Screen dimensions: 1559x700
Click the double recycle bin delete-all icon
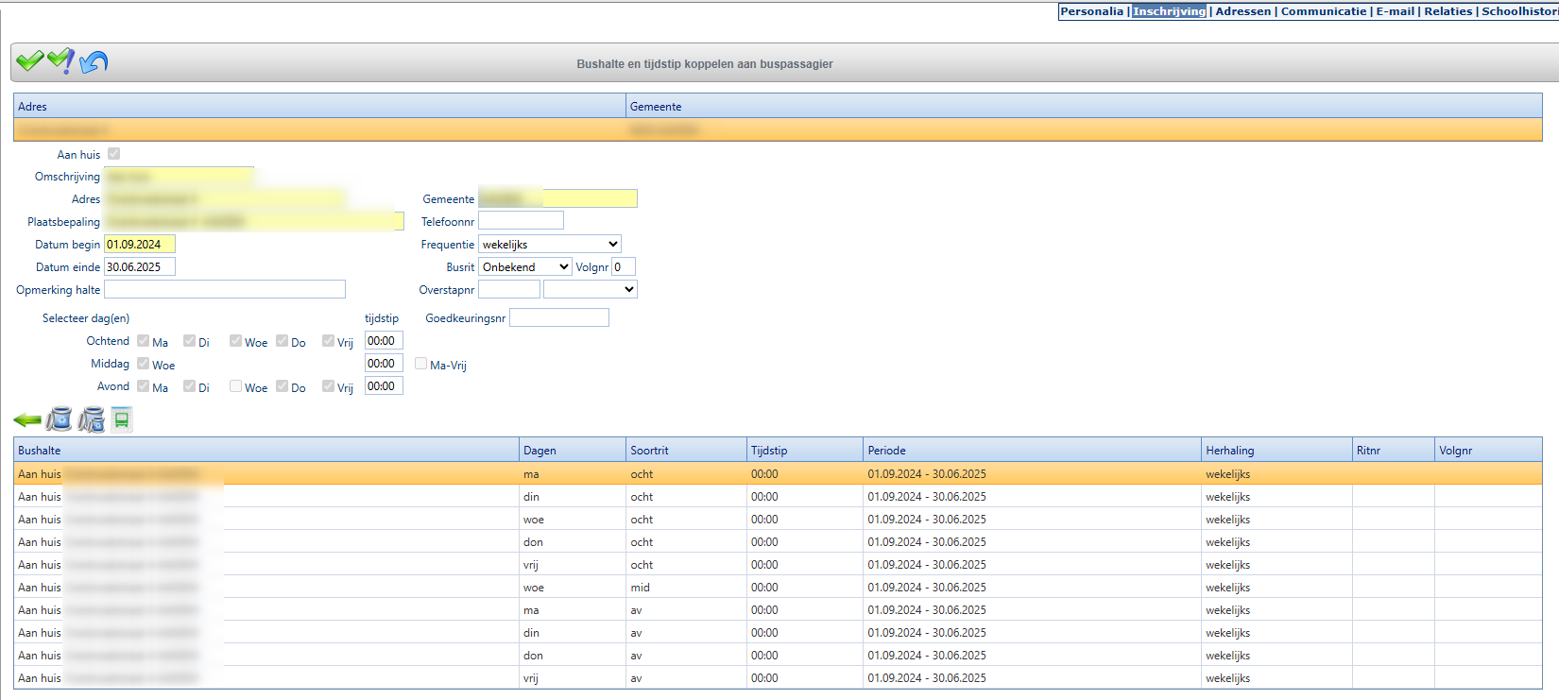(x=92, y=419)
